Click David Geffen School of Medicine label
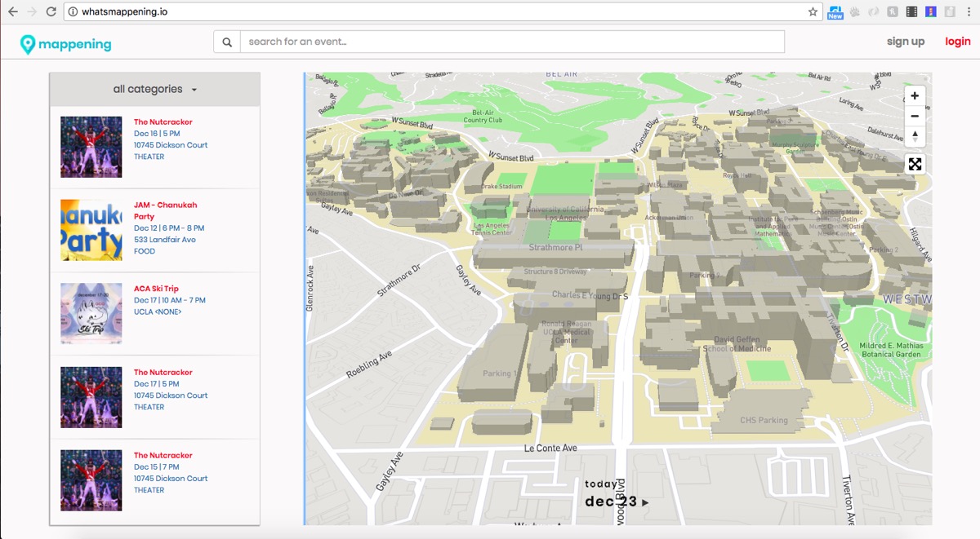980x539 pixels. pyautogui.click(x=737, y=344)
